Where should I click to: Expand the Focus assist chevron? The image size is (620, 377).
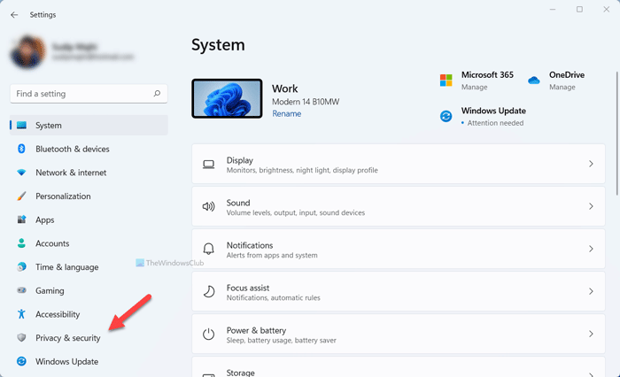tap(590, 291)
